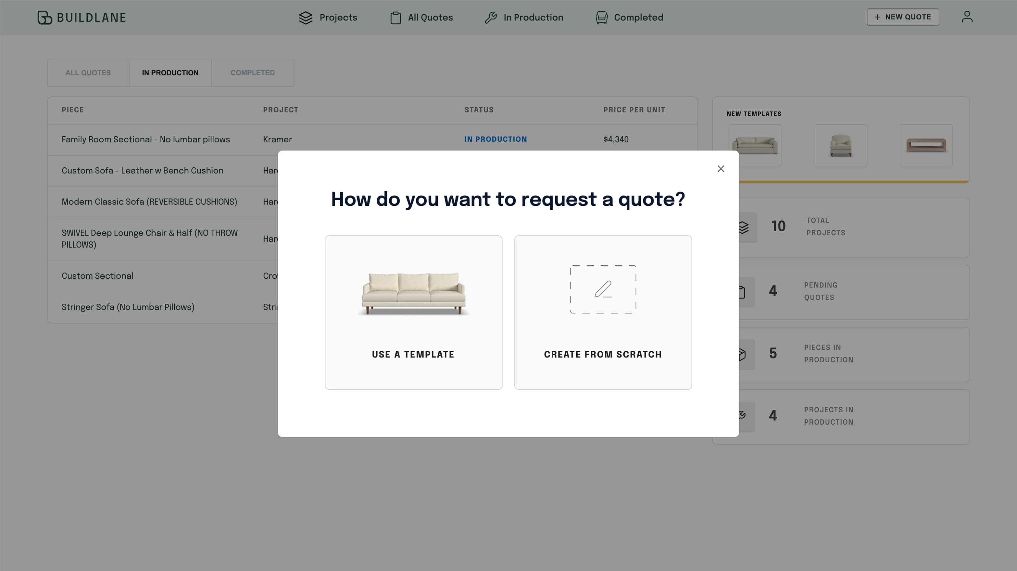
Task: Switch to the All Quotes tab
Action: (x=88, y=73)
